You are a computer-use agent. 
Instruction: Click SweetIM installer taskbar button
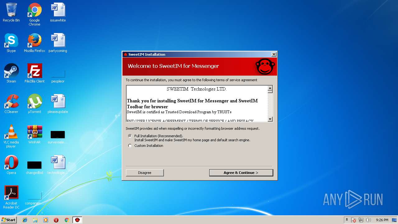(77, 220)
